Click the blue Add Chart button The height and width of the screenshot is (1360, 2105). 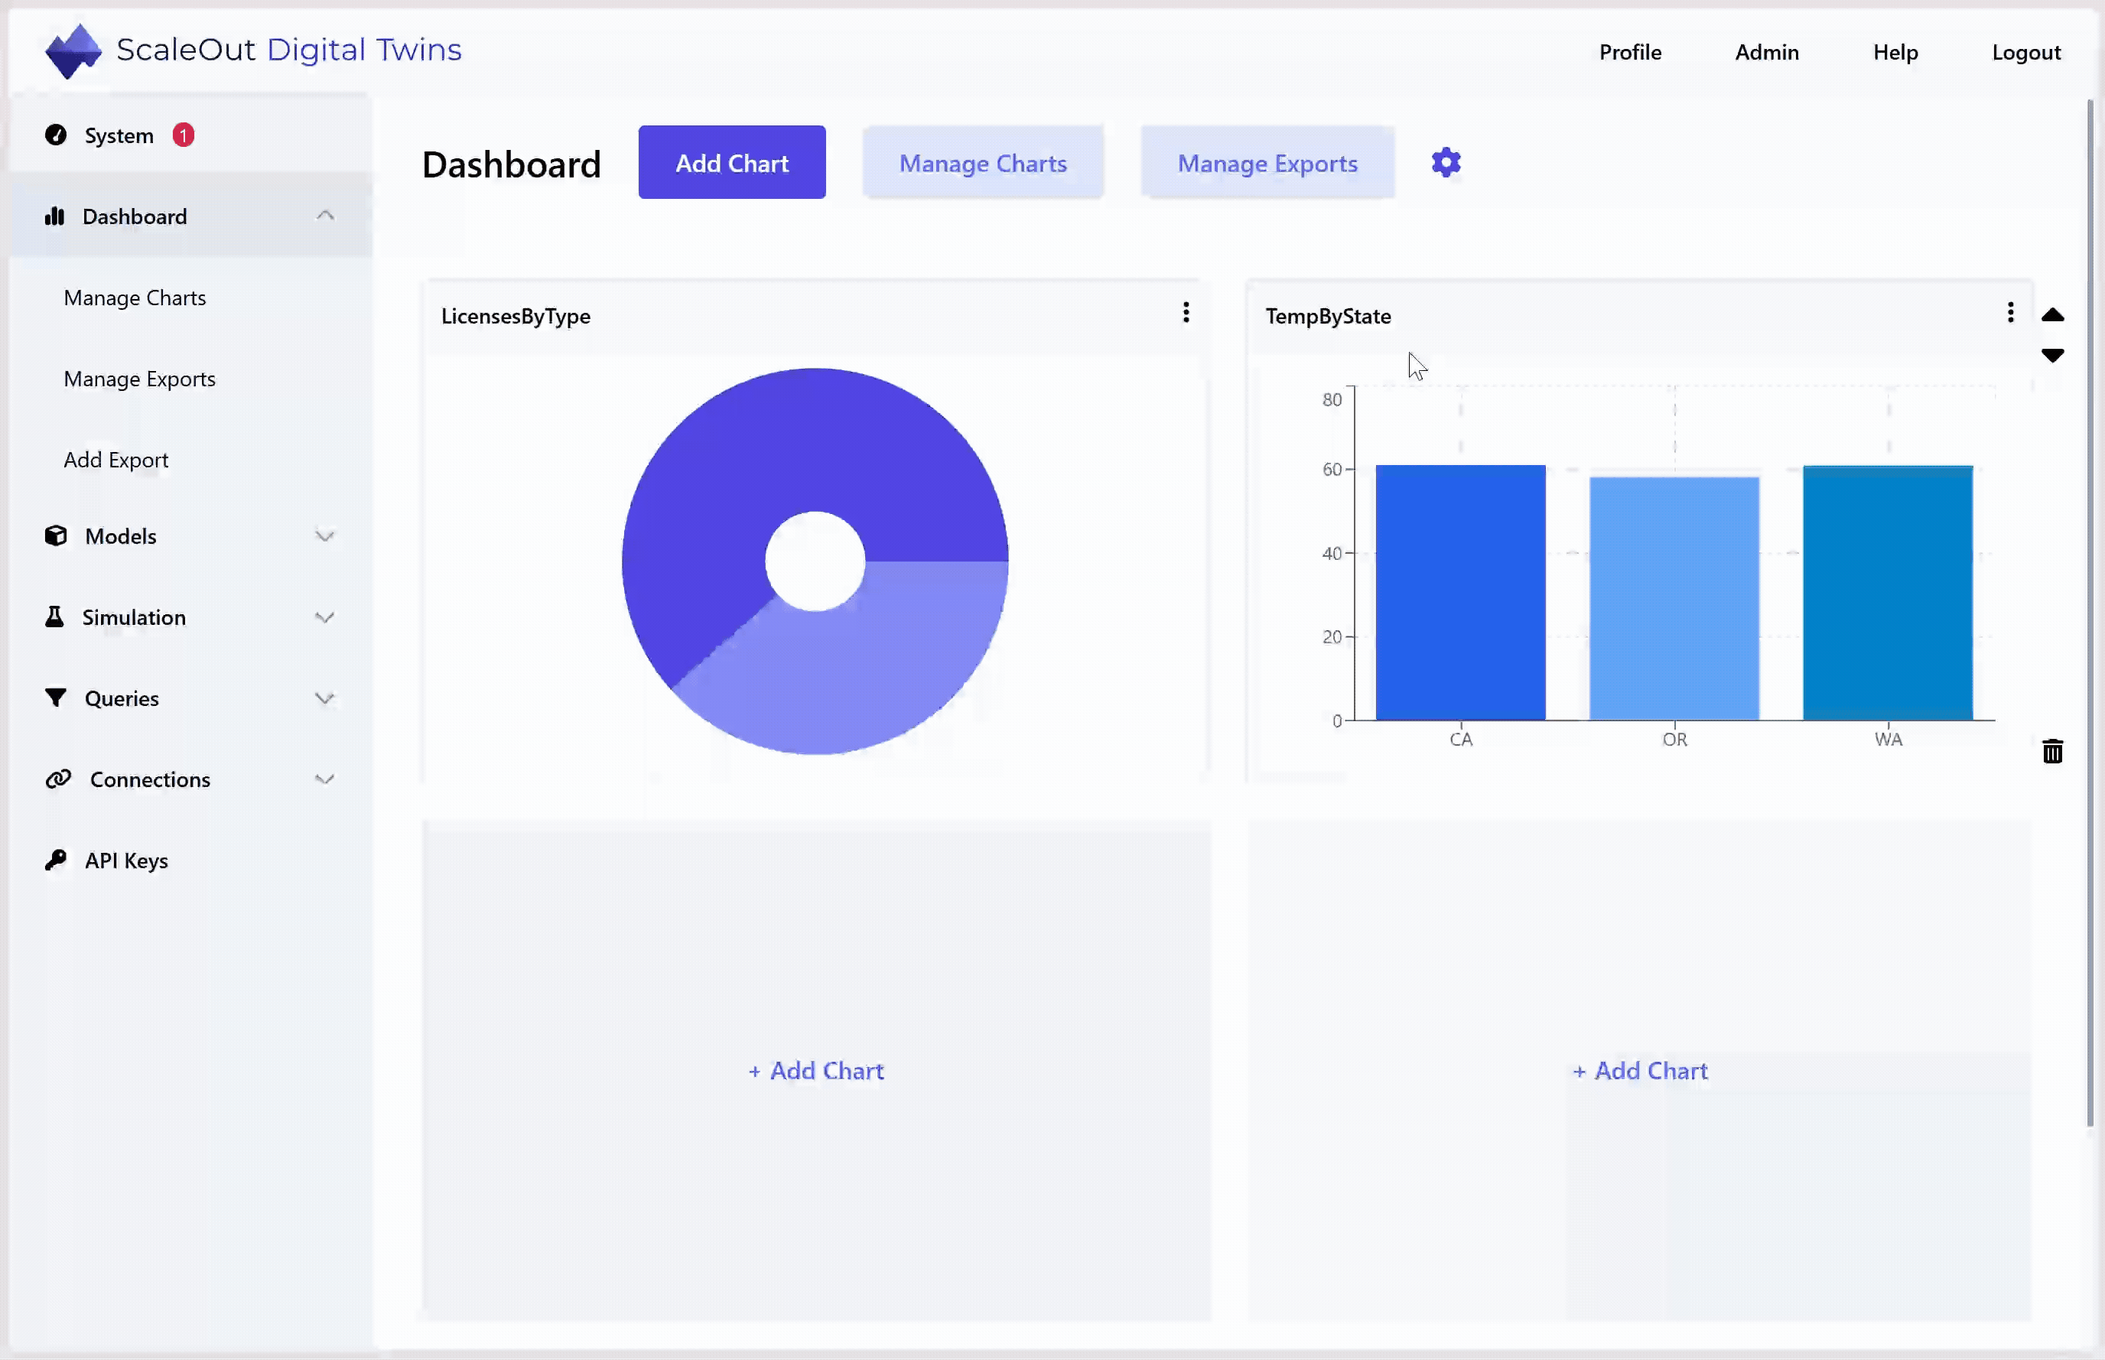(x=732, y=162)
